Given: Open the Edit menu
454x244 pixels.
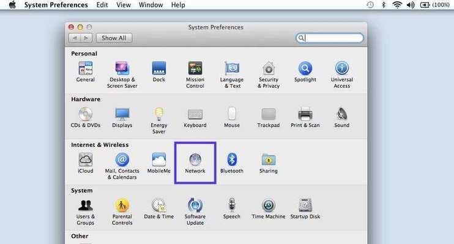Looking at the screenshot, I should [x=102, y=5].
